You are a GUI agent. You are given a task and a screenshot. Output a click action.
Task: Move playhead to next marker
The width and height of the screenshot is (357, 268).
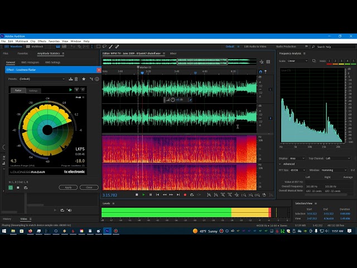[x=178, y=195]
